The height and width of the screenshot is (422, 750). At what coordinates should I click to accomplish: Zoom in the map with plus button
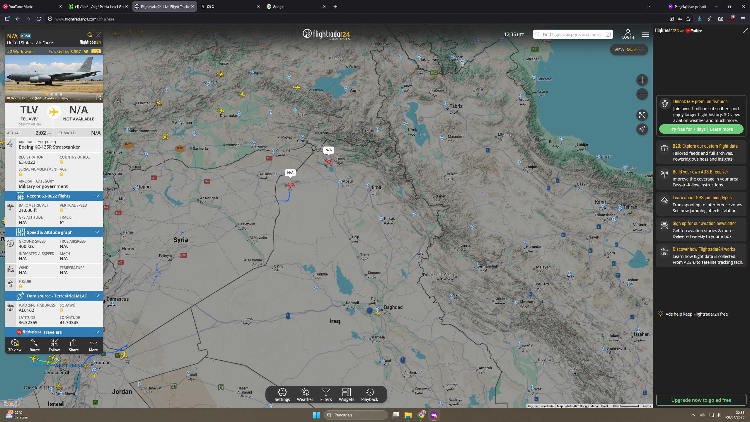coord(642,80)
